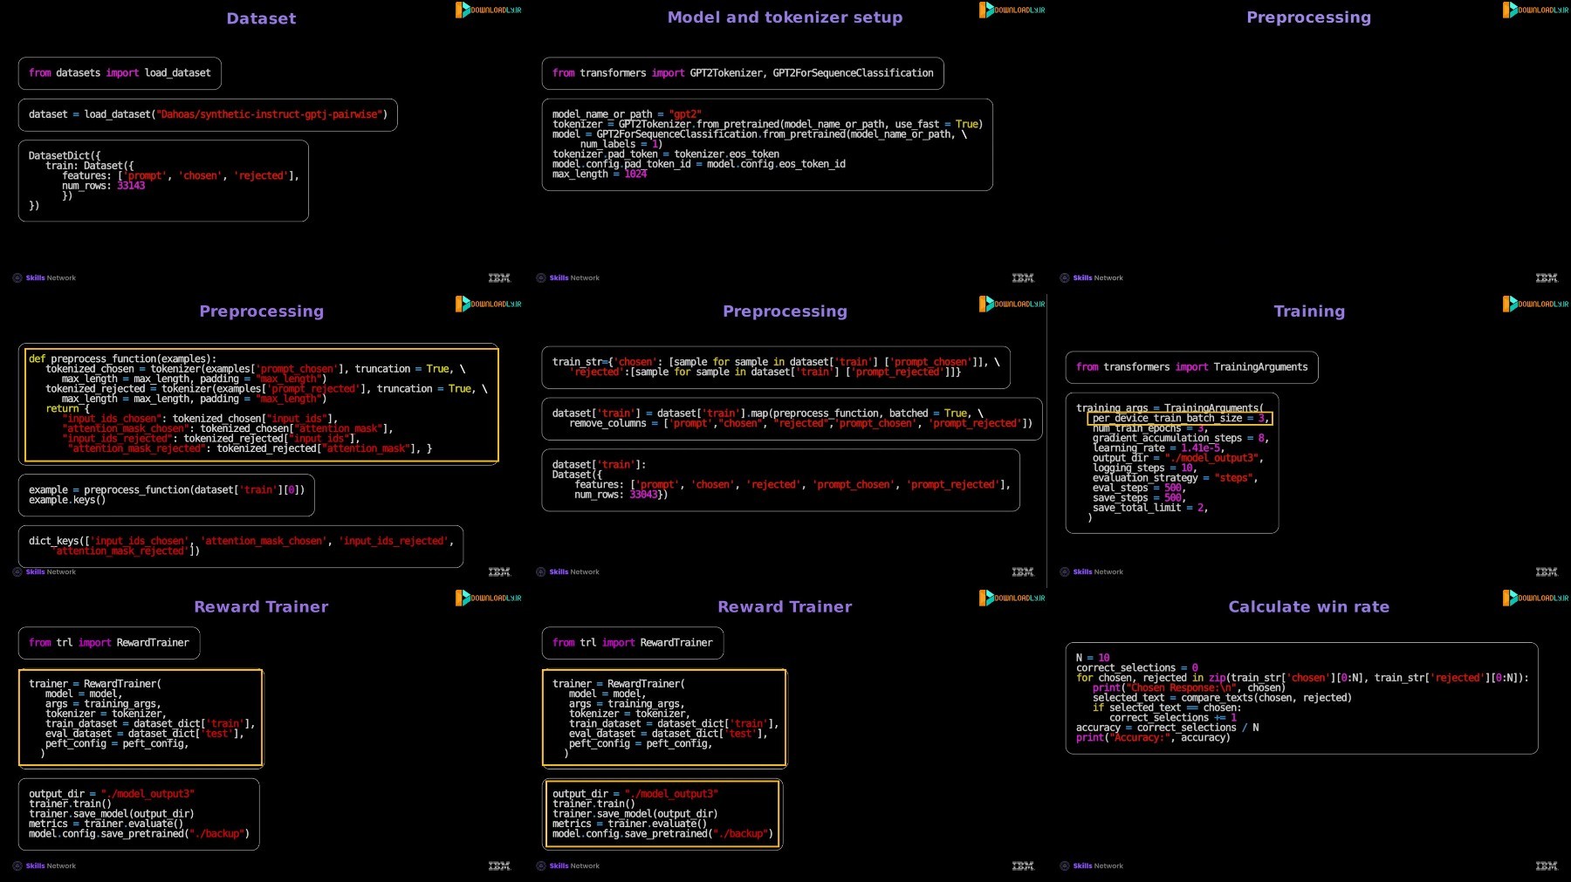Screen dimensions: 1571x882
Task: Click the features list with 'prompt', 'chosen', 'rejected'
Action: [x=181, y=175]
